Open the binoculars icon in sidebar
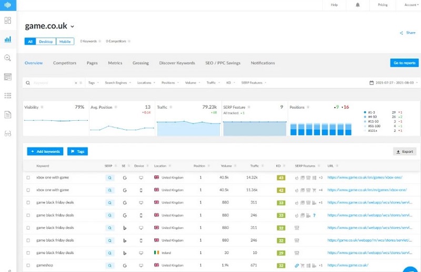The width and height of the screenshot is (421, 272). pyautogui.click(x=8, y=133)
